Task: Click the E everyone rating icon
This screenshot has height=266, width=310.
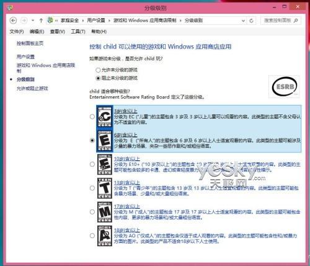Action: 105,140
